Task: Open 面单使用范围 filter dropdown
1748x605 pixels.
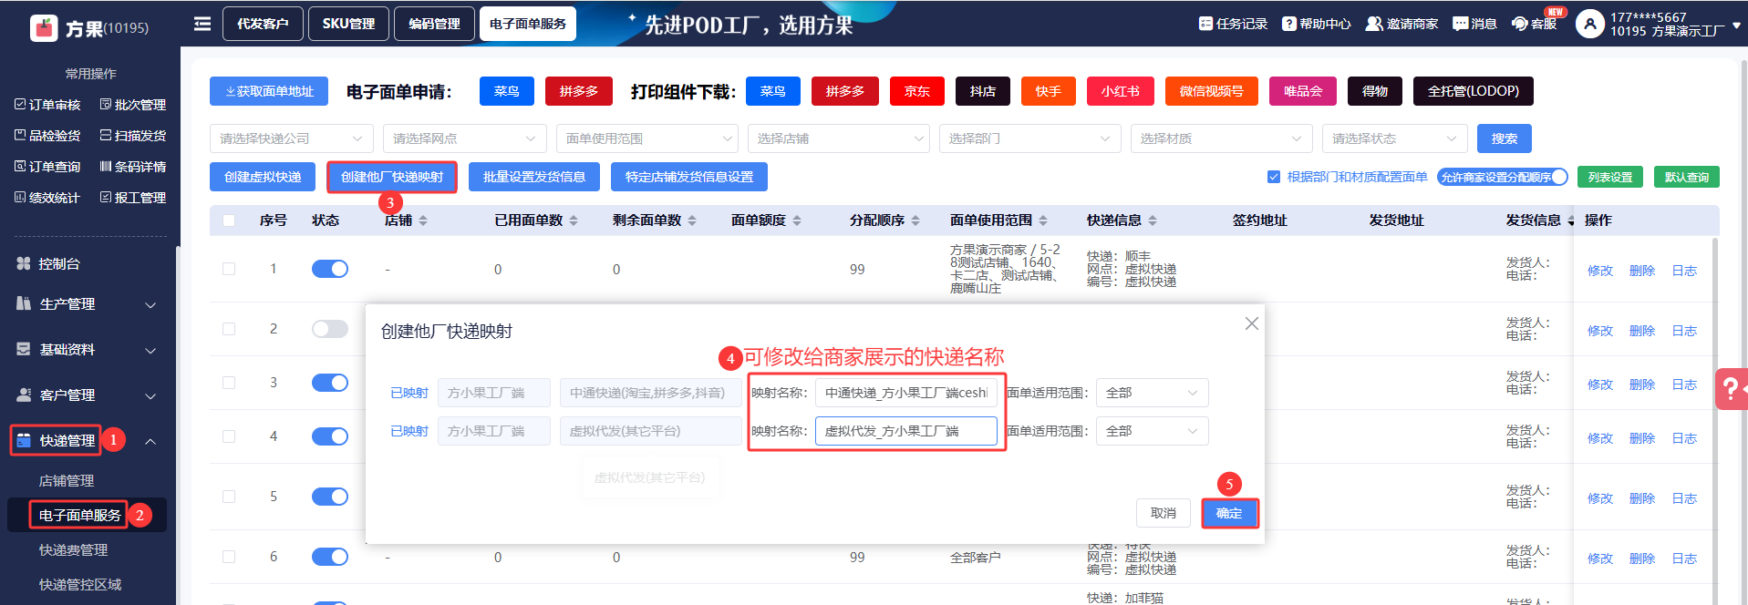Action: [647, 138]
